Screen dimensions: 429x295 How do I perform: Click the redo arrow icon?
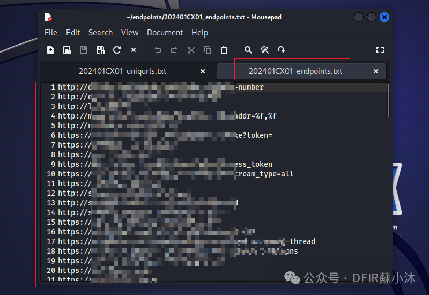point(174,50)
